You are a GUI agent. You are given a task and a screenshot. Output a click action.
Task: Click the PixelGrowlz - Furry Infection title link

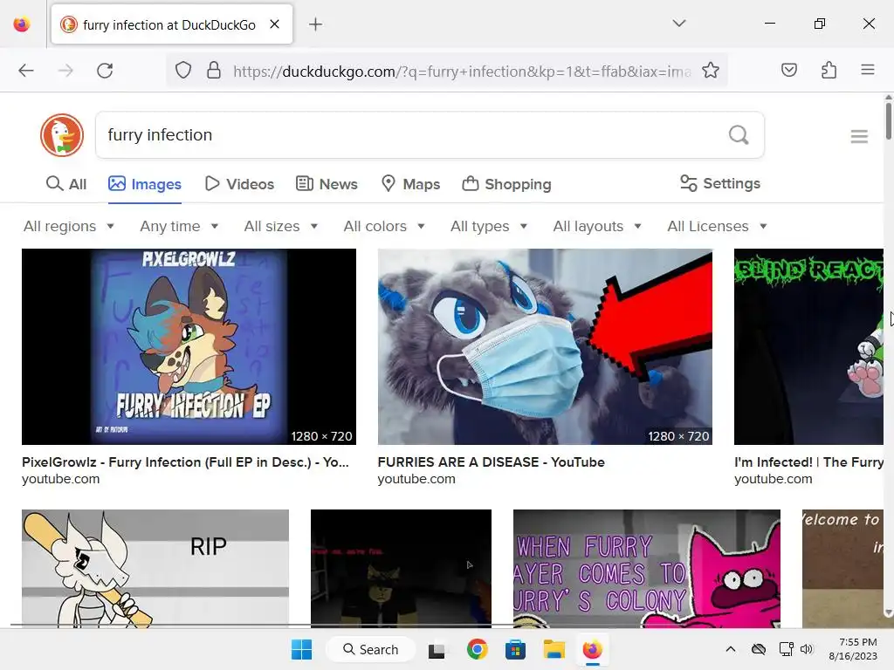(x=185, y=462)
